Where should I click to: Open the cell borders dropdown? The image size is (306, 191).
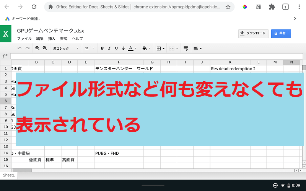tap(160, 49)
